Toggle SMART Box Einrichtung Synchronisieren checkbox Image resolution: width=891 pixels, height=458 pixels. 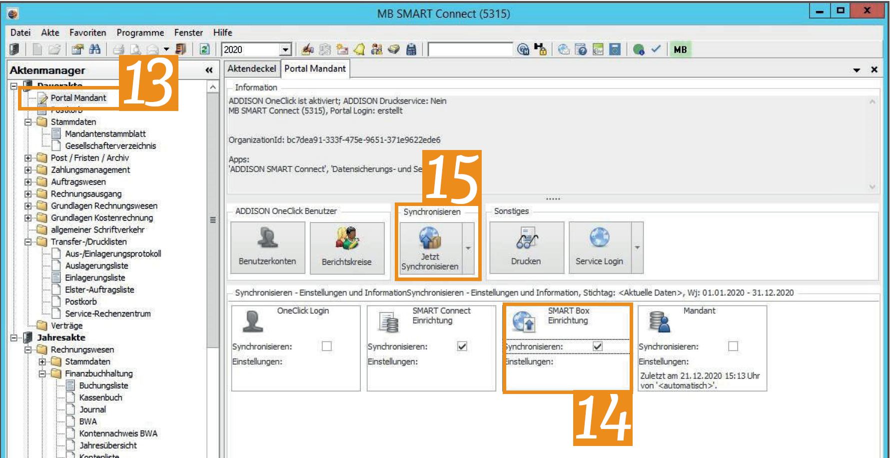(x=598, y=346)
